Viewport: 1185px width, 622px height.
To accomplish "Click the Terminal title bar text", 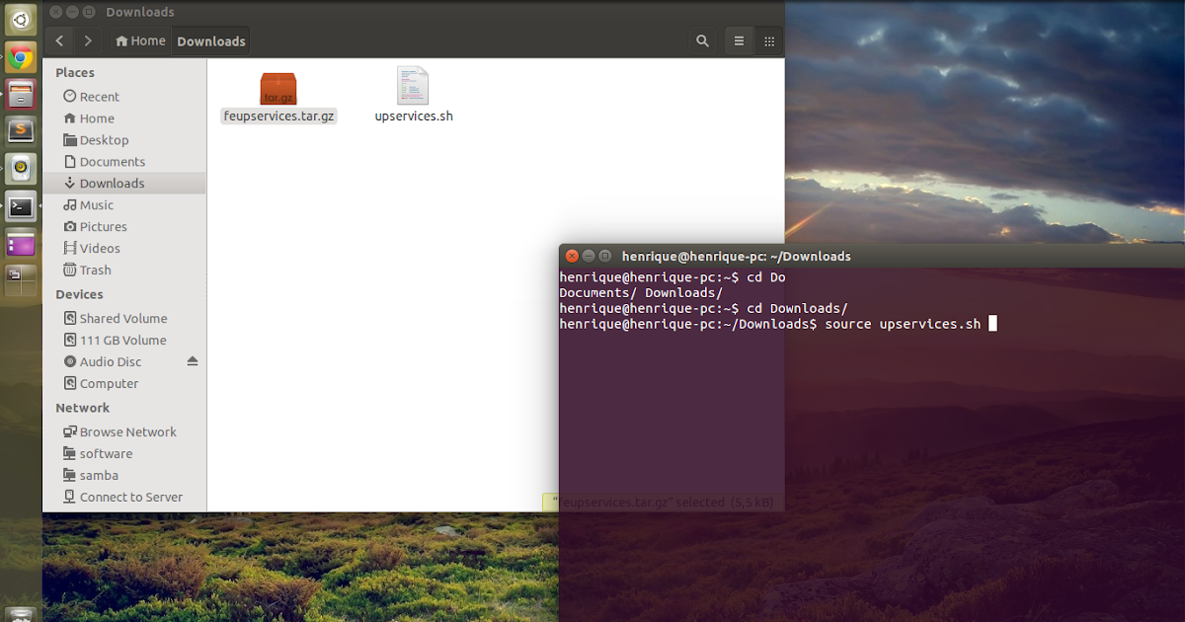I will tap(737, 257).
